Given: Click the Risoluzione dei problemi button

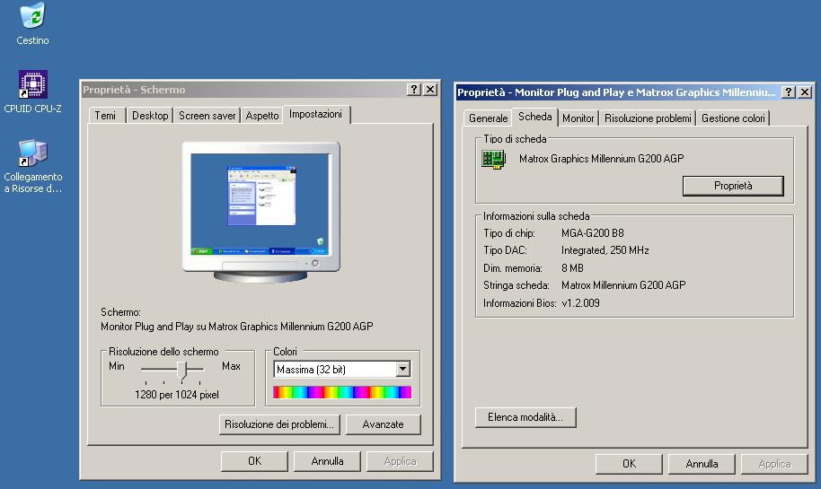Looking at the screenshot, I should 279,424.
